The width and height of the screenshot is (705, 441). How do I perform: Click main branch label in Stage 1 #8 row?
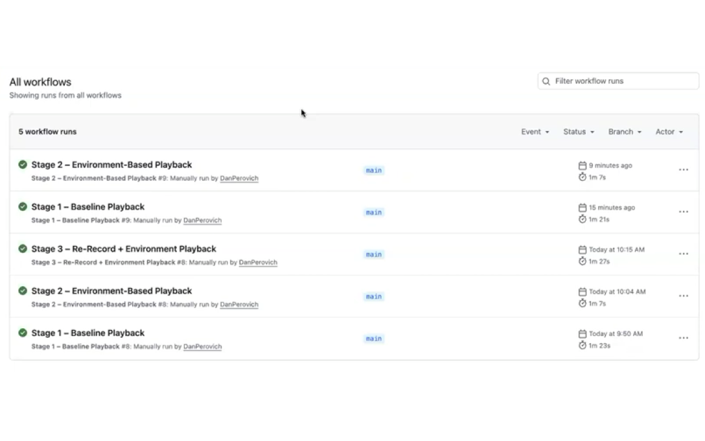(x=374, y=339)
